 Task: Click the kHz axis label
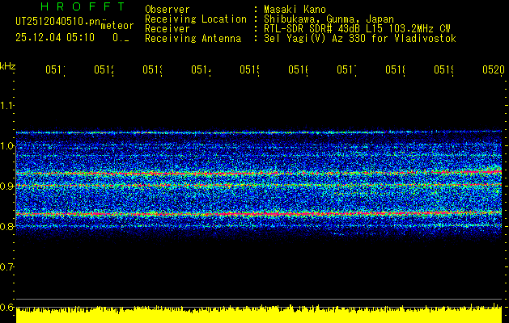(x=8, y=67)
